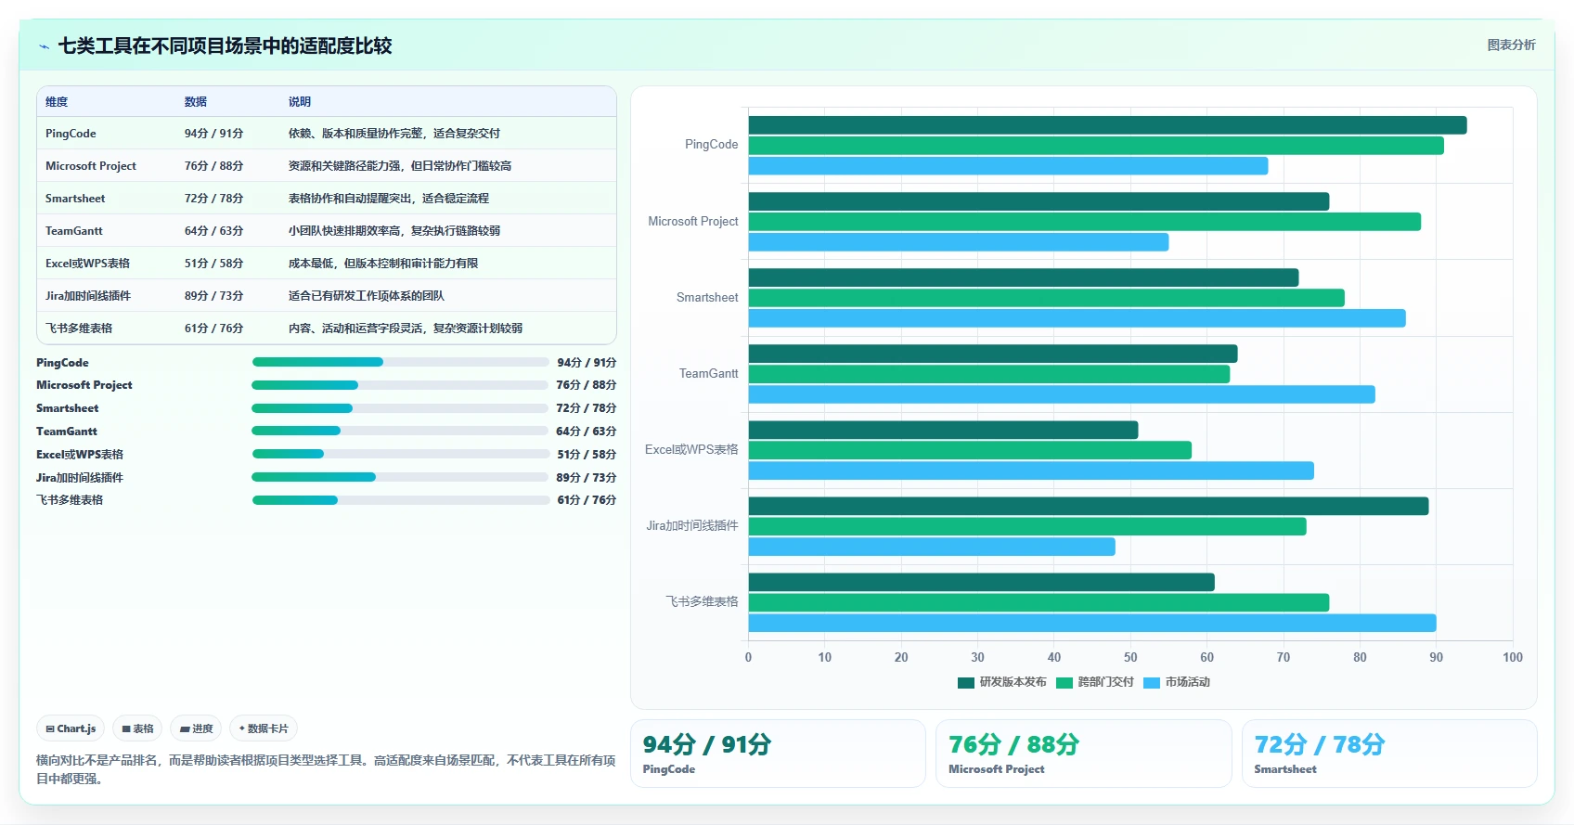Click PingCode 市场活动 blue chart bar

click(1008, 166)
